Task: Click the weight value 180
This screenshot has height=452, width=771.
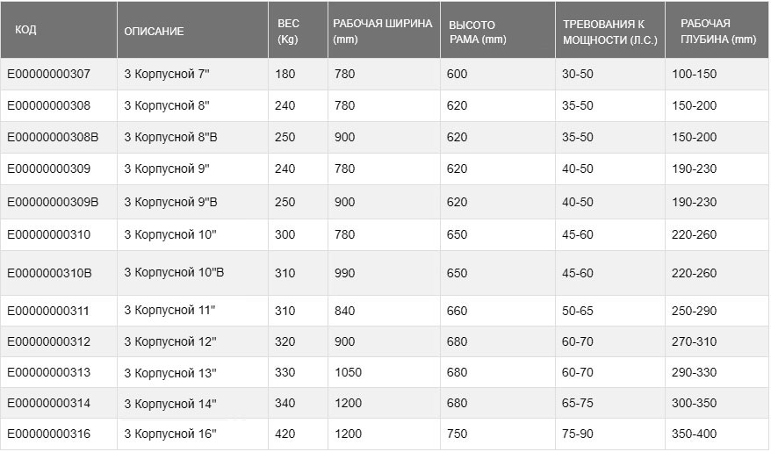Action: coord(285,75)
